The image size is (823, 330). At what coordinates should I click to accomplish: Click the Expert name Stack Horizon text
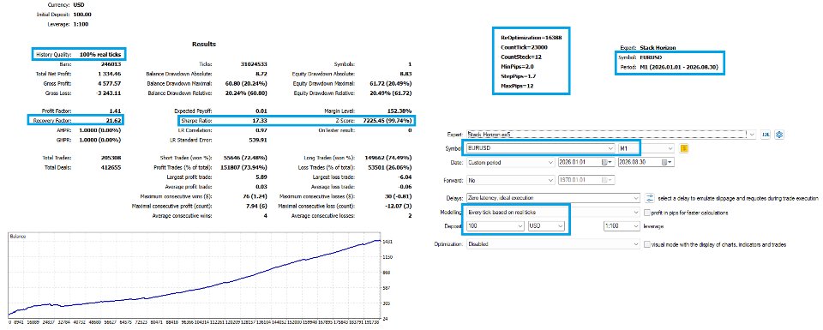(658, 47)
